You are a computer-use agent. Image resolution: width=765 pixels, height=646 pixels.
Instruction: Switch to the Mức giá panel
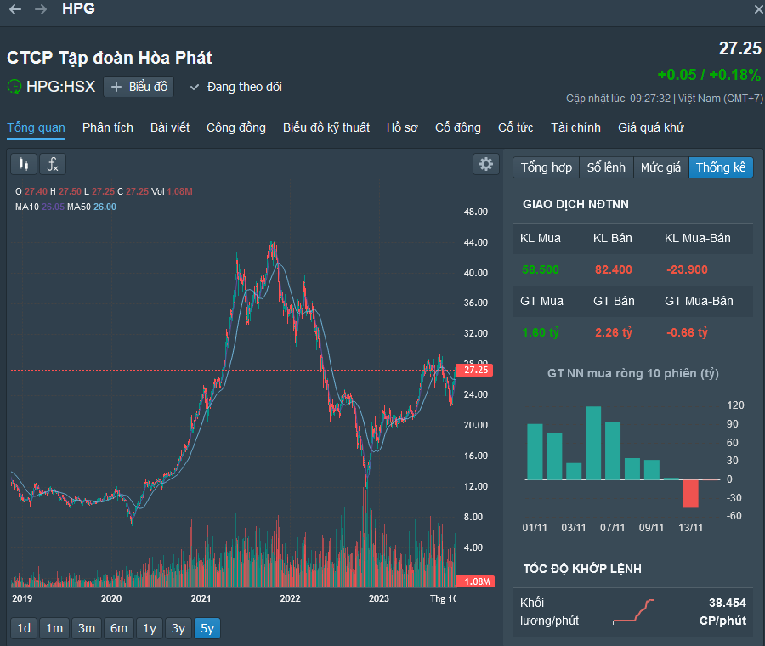(660, 167)
